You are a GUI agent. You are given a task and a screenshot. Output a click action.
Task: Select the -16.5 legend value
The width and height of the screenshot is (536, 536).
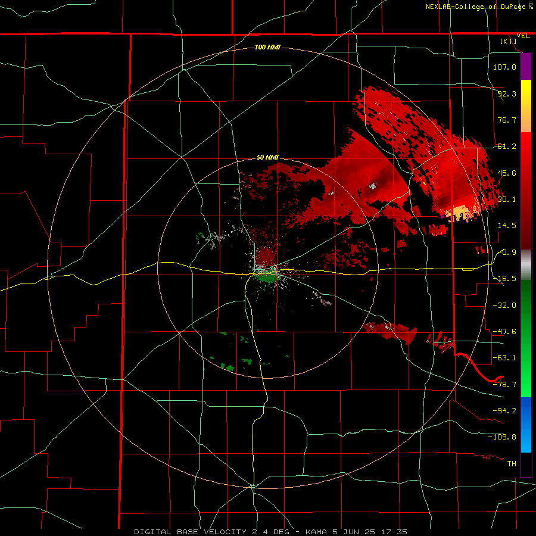pos(504,279)
